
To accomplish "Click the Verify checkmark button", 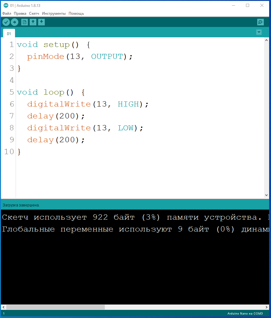I will (x=6, y=22).
